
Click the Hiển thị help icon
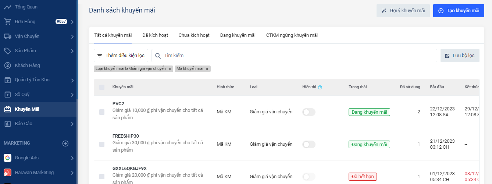click(x=320, y=87)
